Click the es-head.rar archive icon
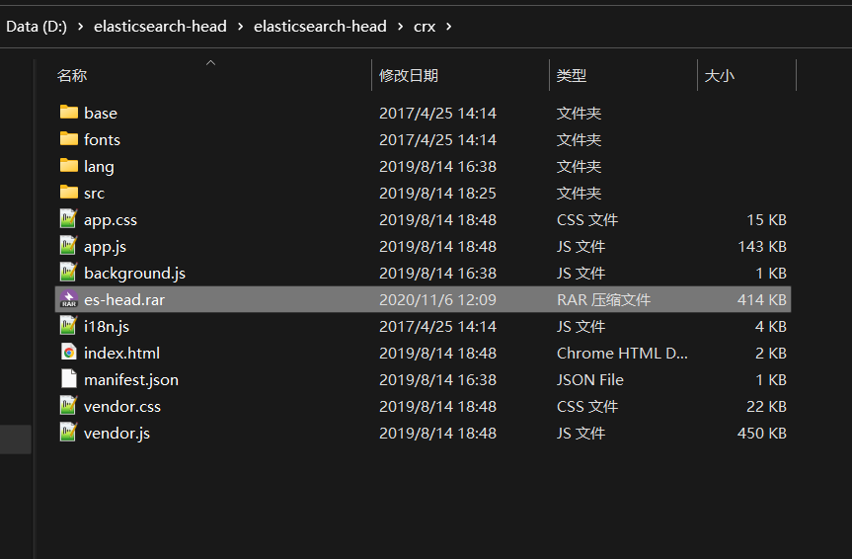 pos(69,299)
